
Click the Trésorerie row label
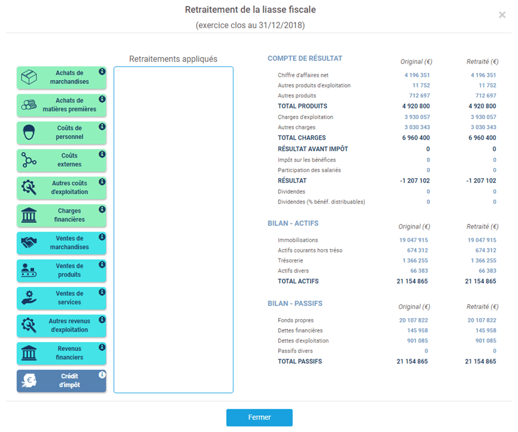[290, 260]
